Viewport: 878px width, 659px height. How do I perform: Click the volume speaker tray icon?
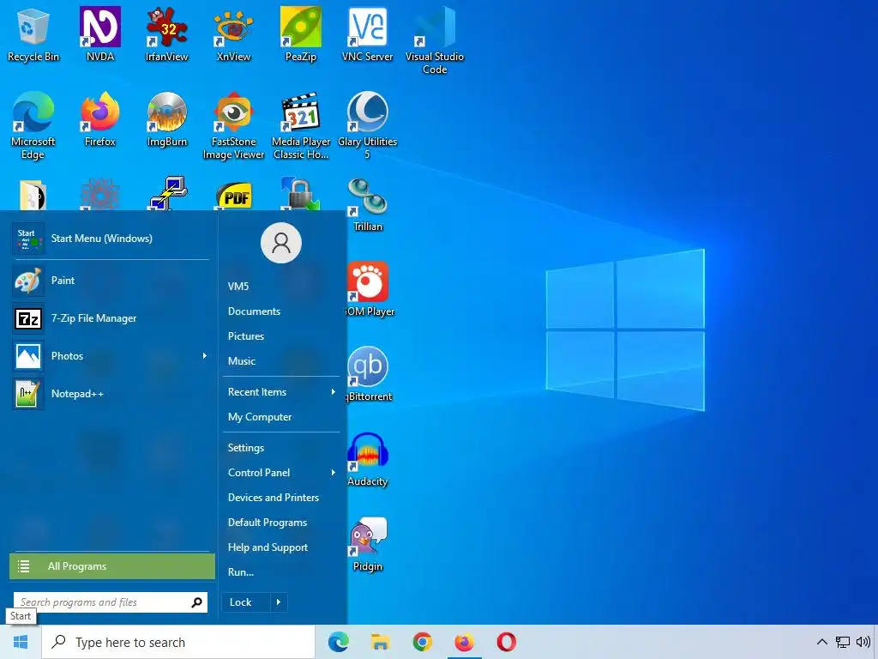863,642
